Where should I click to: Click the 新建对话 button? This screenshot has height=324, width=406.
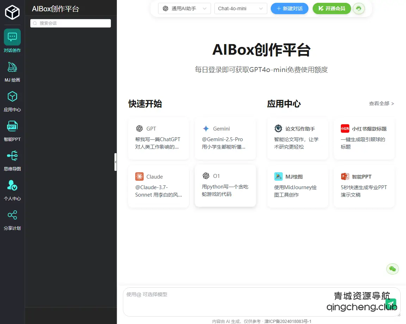(289, 8)
